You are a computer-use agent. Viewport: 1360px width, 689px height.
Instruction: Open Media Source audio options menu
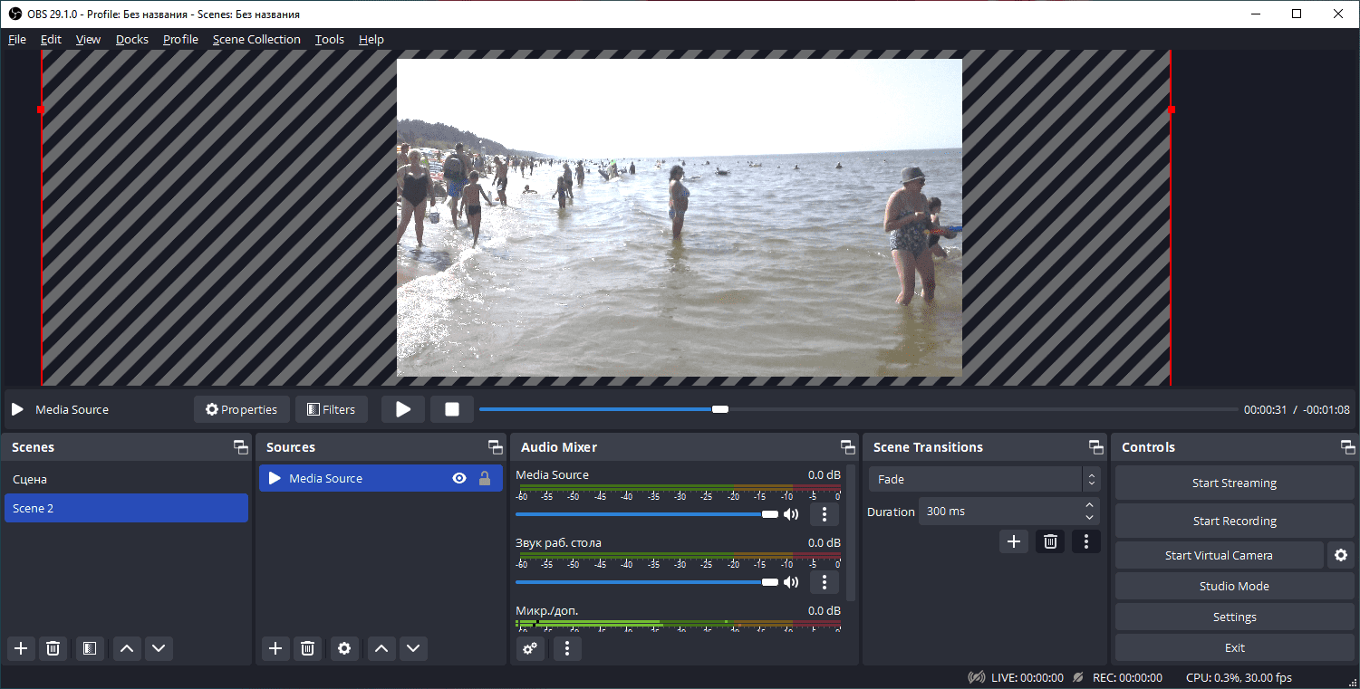click(824, 514)
